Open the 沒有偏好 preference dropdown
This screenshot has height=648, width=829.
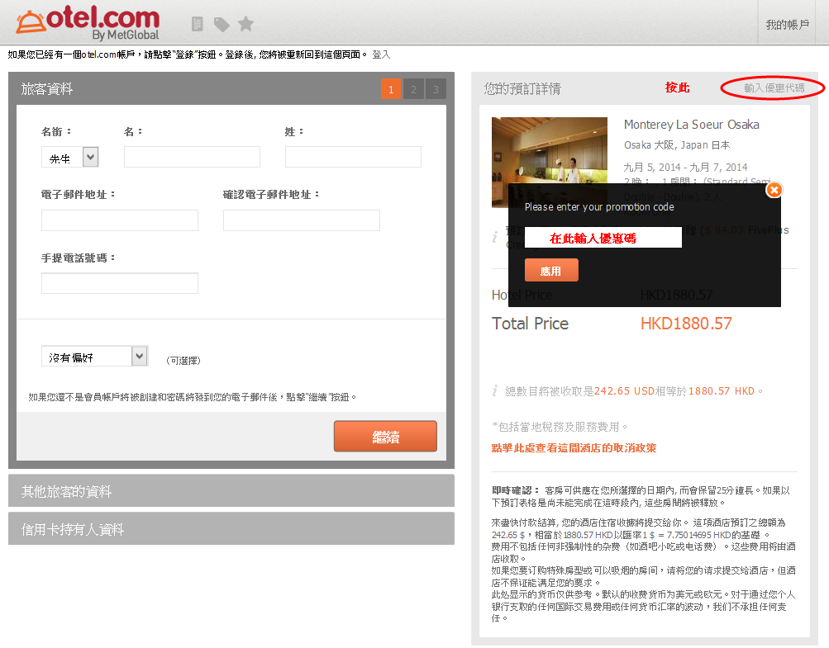[94, 357]
